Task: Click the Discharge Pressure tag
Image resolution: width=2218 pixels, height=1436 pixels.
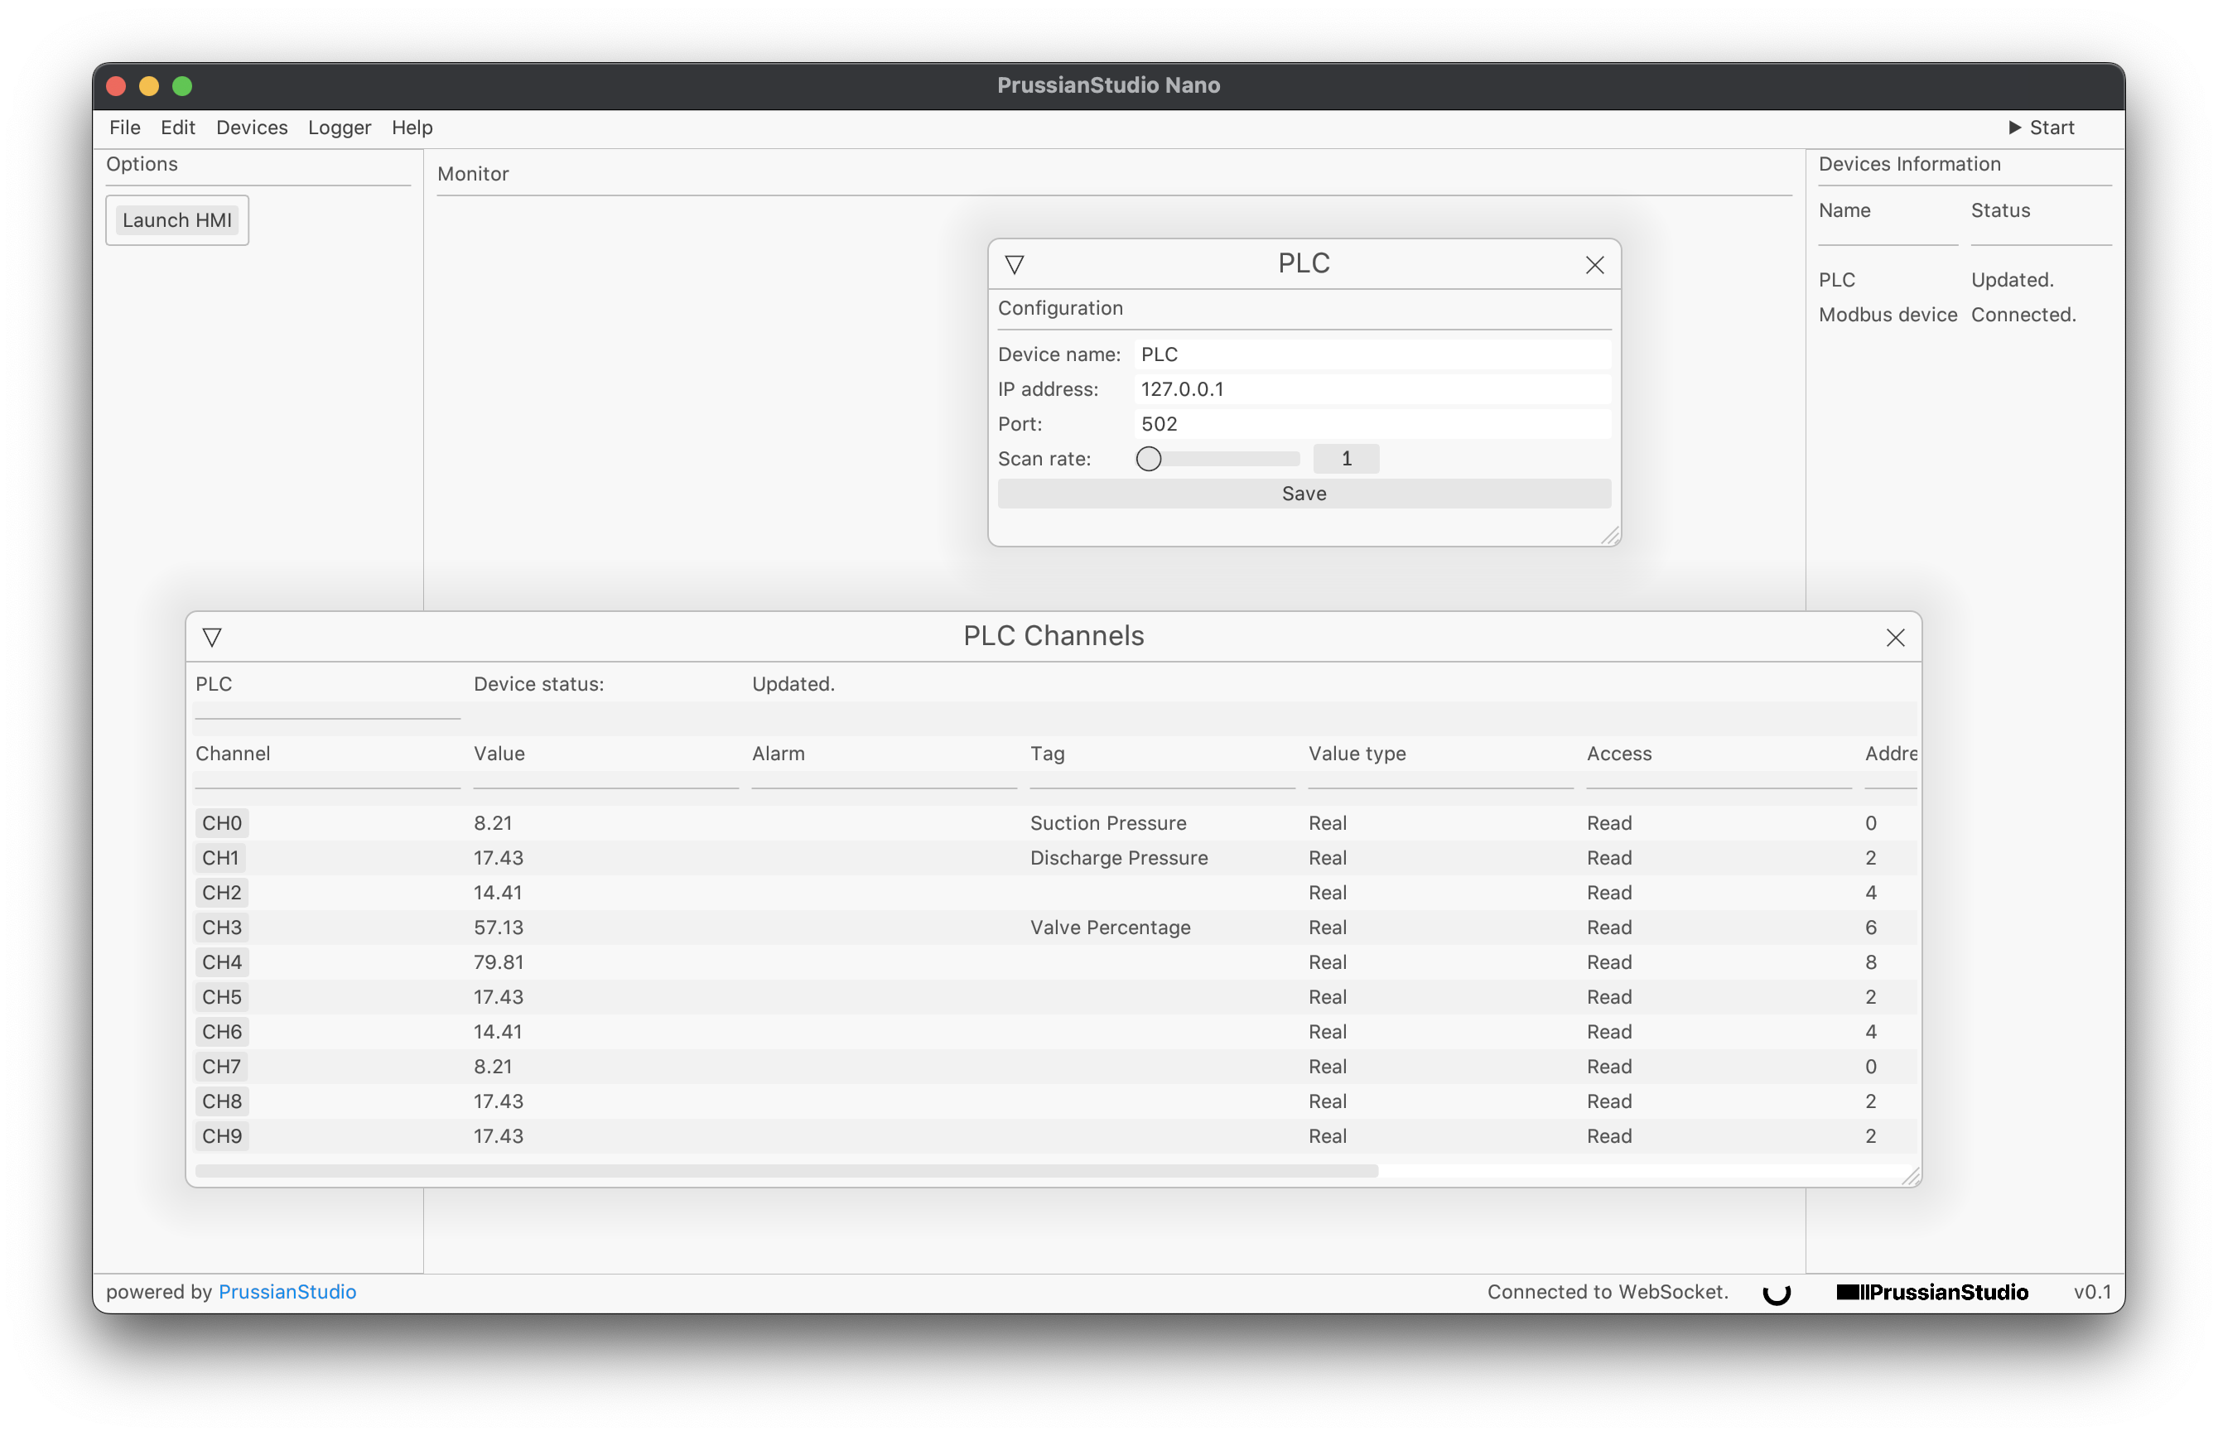Action: tap(1118, 857)
